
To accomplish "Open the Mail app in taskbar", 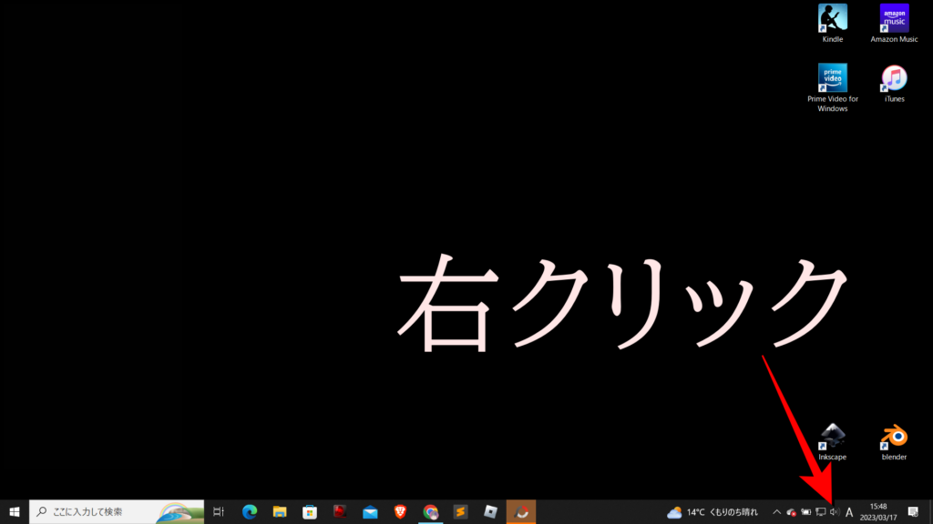I will (370, 512).
